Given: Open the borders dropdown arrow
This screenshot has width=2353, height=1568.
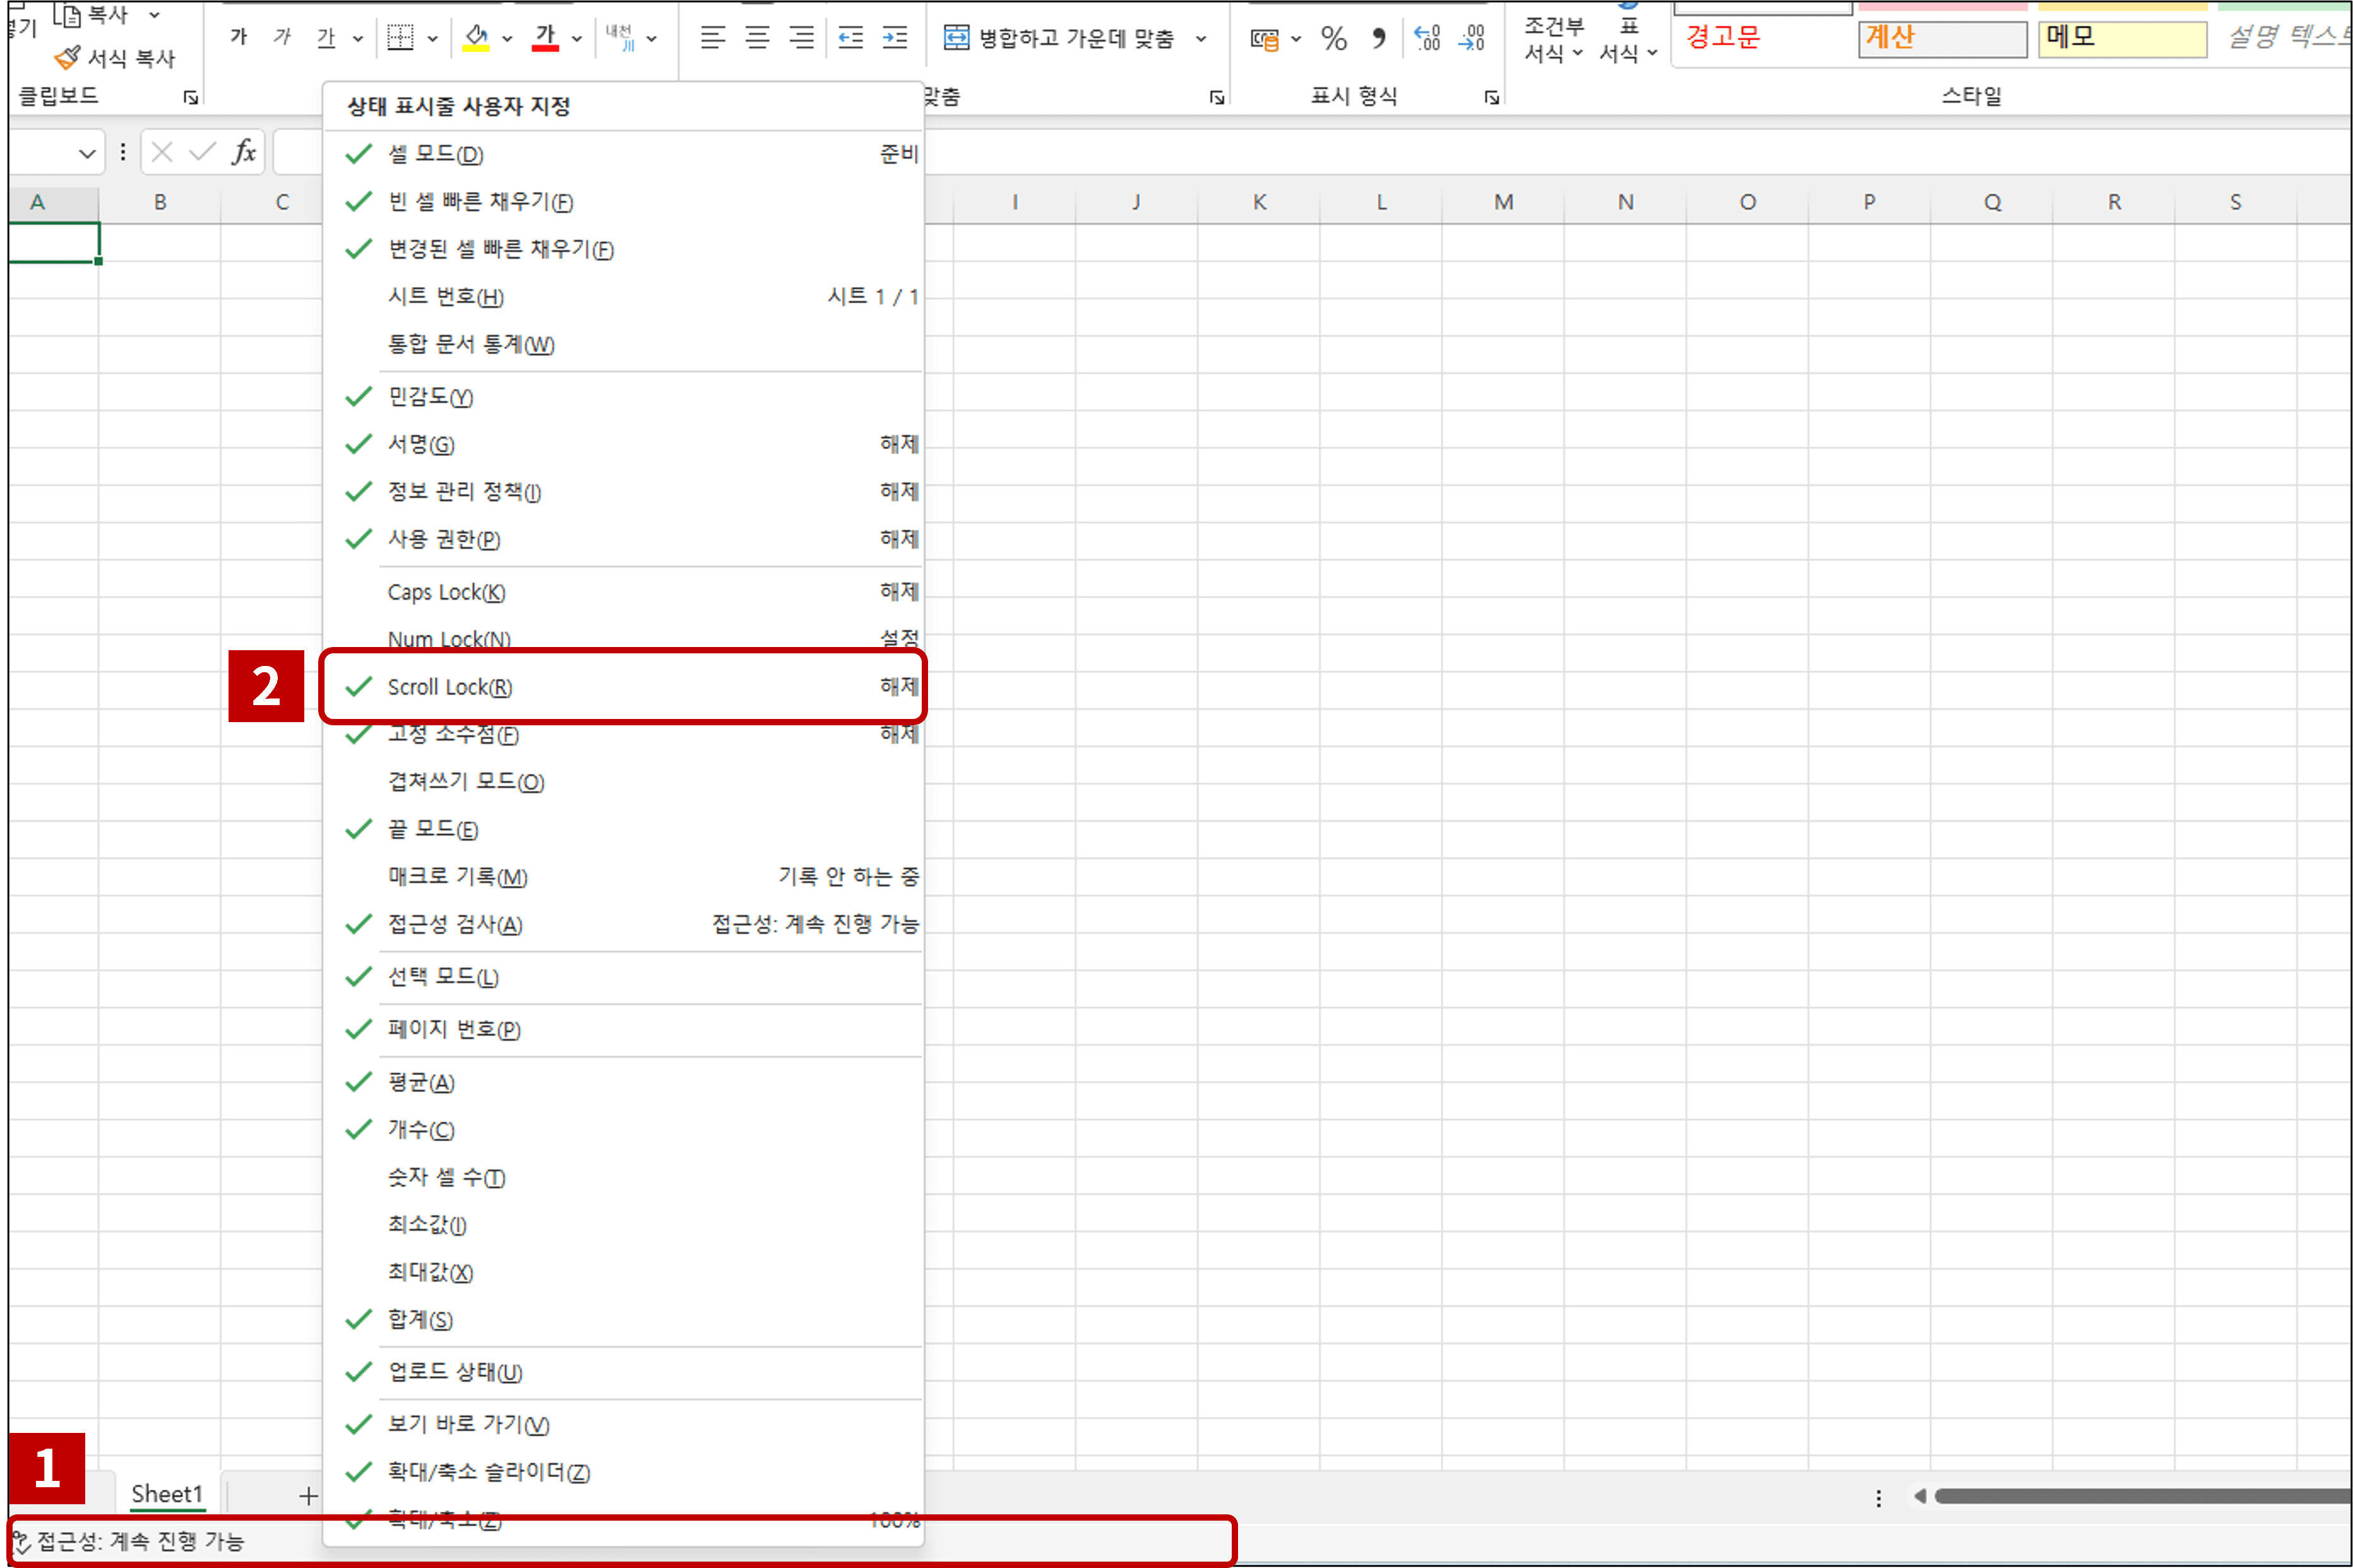Looking at the screenshot, I should point(433,39).
